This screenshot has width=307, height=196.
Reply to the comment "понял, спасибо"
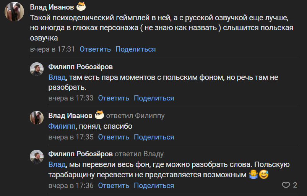(x=114, y=137)
